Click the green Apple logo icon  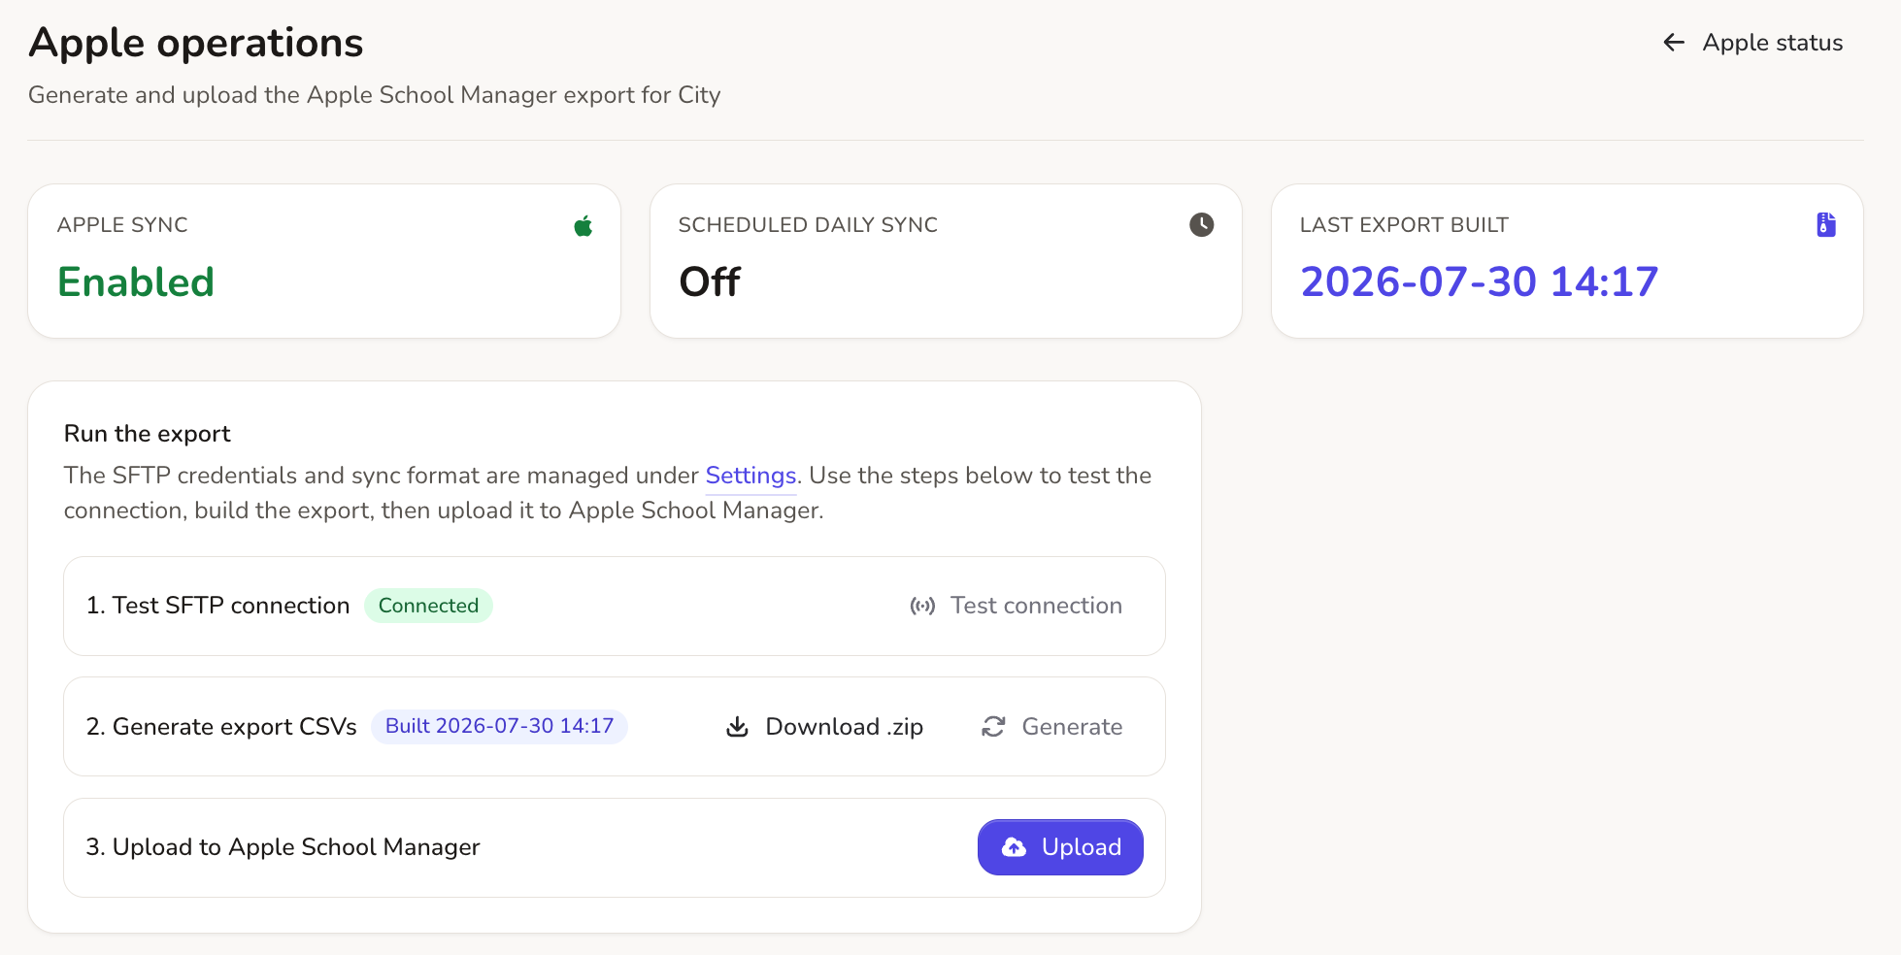[584, 226]
